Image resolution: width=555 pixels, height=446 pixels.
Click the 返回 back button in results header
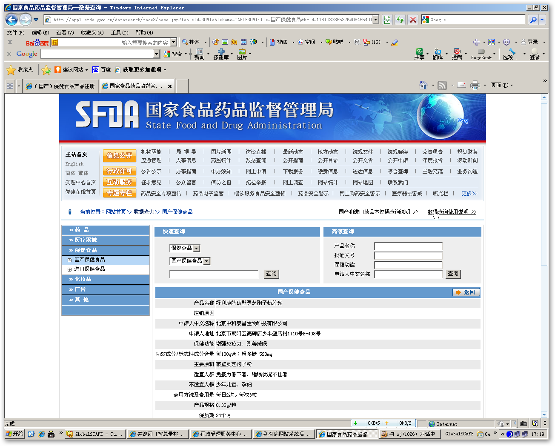point(466,292)
